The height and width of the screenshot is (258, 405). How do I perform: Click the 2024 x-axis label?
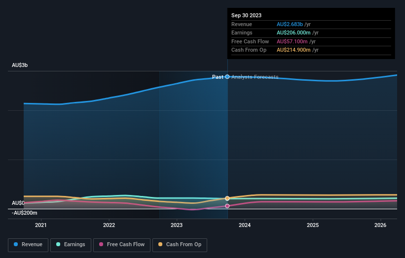click(245, 226)
